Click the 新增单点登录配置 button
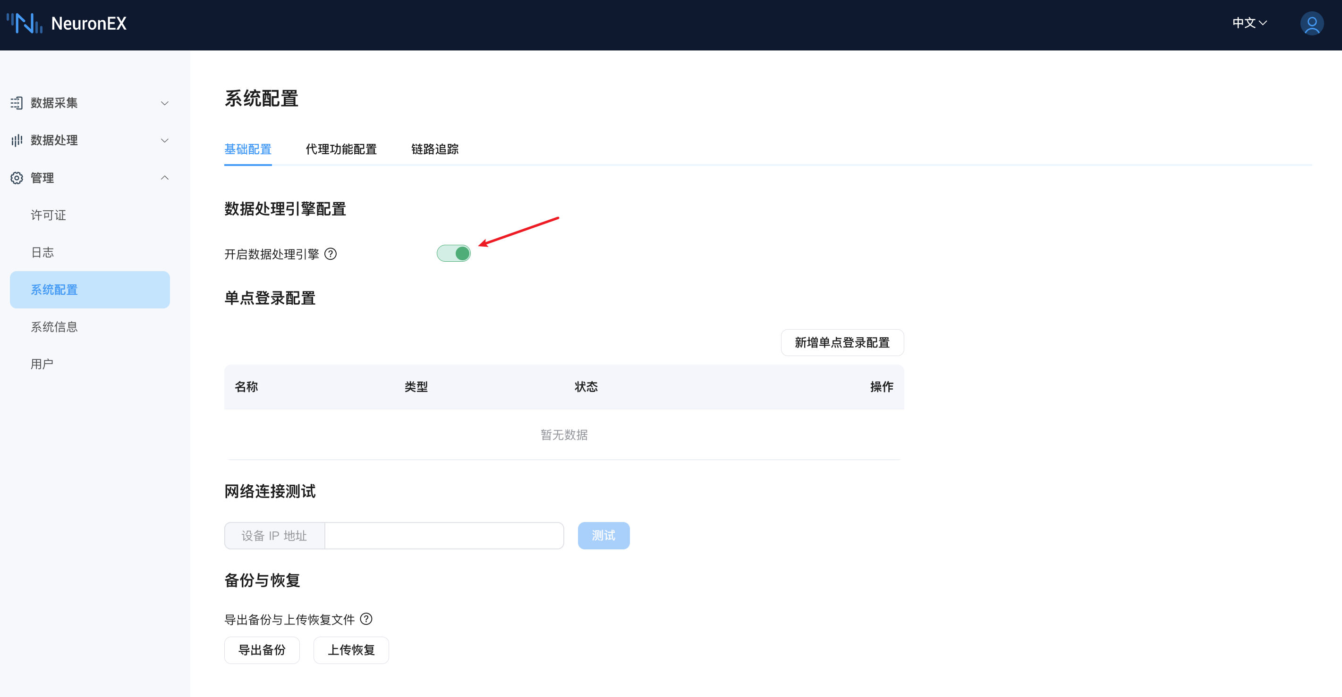The height and width of the screenshot is (697, 1342). point(842,342)
